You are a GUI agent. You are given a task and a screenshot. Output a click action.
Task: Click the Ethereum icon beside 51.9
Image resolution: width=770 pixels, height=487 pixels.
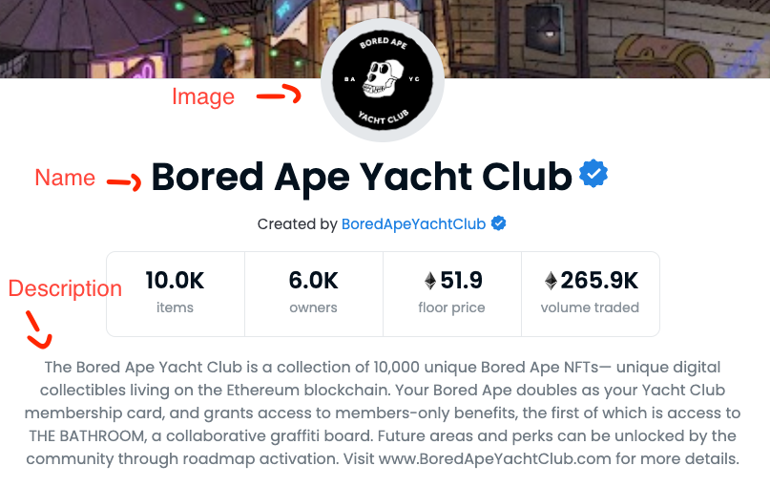(430, 281)
